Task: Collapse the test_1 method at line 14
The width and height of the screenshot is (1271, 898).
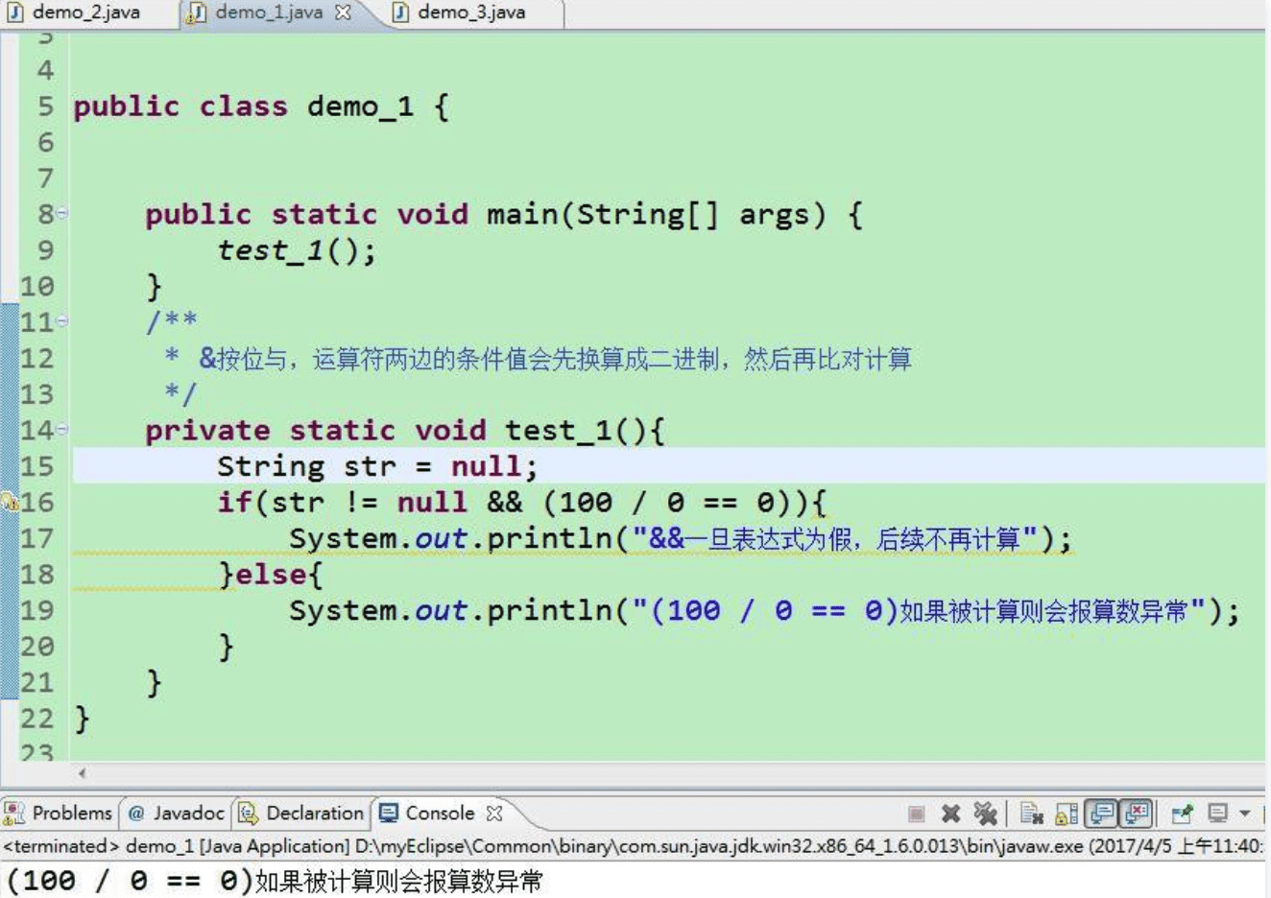Action: coord(62,430)
